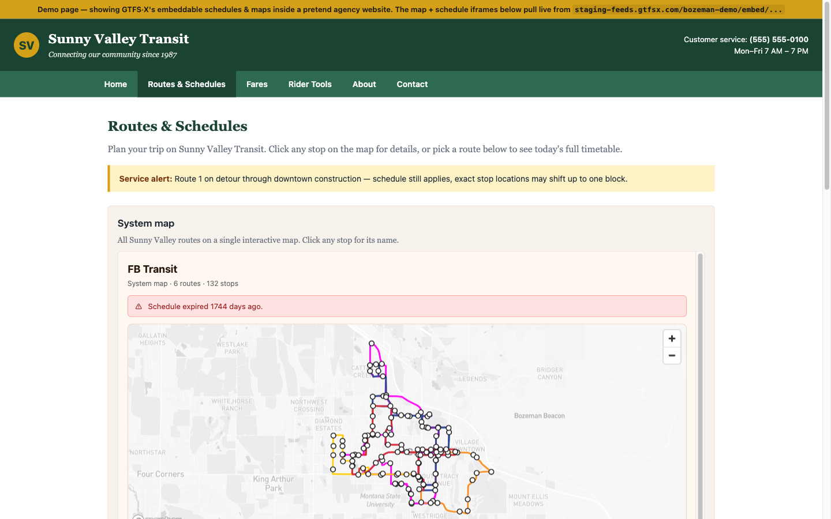This screenshot has height=519, width=831.
Task: Click the Service alert notice about Route 1
Action: 411,179
